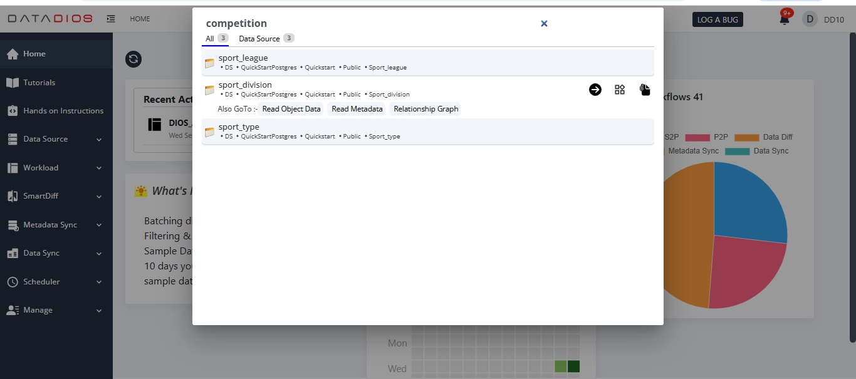
Task: Expand the Scheduler sidebar menu
Action: (55, 282)
